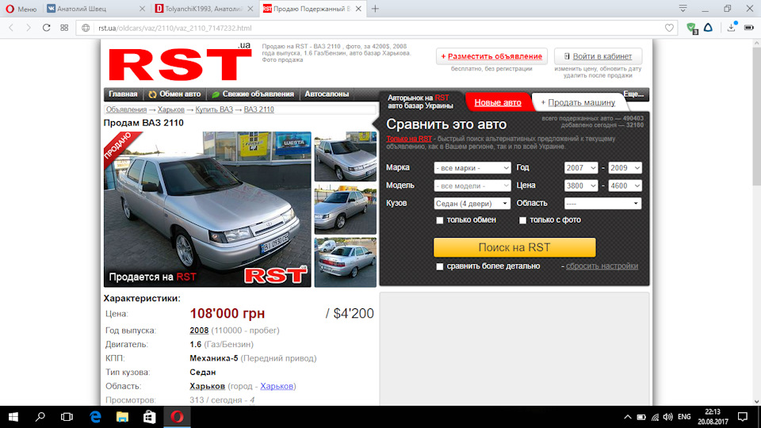
Task: Open Task View on taskbar
Action: pyautogui.click(x=67, y=417)
